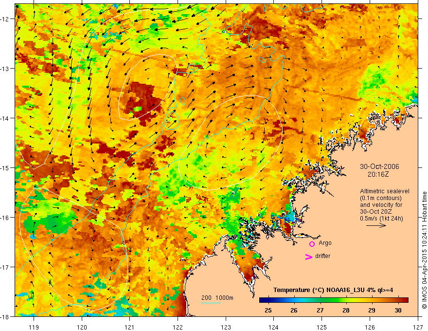Click latitude label -12
428x331 pixels.
pos(5,19)
